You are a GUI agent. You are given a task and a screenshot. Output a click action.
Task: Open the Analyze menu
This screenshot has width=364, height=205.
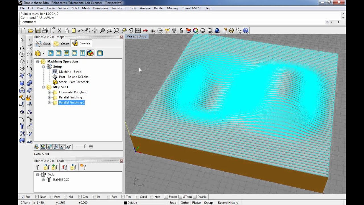(x=145, y=8)
